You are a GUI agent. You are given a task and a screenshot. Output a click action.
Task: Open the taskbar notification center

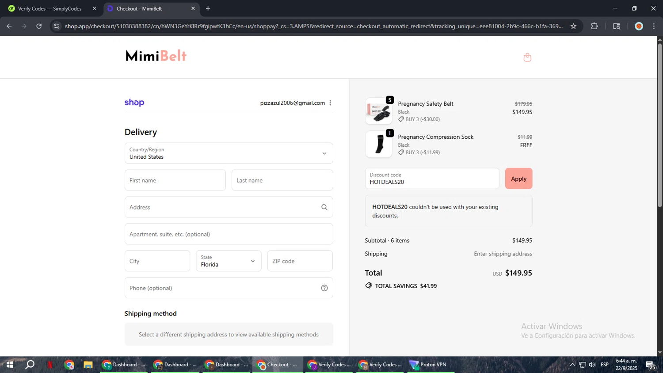point(650,365)
